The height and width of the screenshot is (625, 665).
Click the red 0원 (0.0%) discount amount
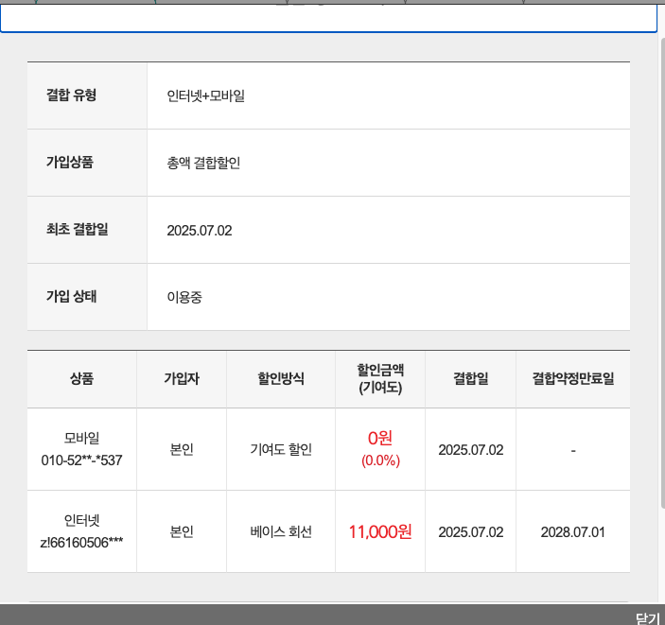point(380,448)
